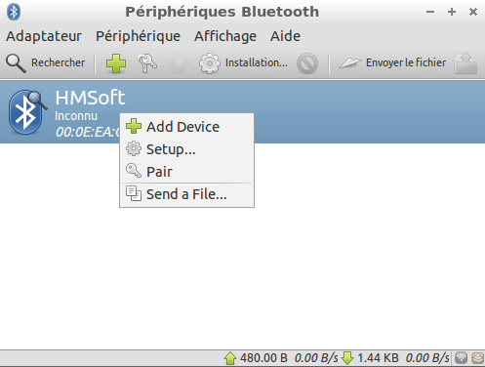
Task: Click the green plus add device toolbar icon
Action: click(x=116, y=63)
